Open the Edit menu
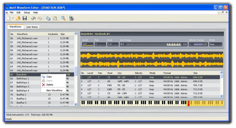This screenshot has width=236, height=128. [x=19, y=13]
